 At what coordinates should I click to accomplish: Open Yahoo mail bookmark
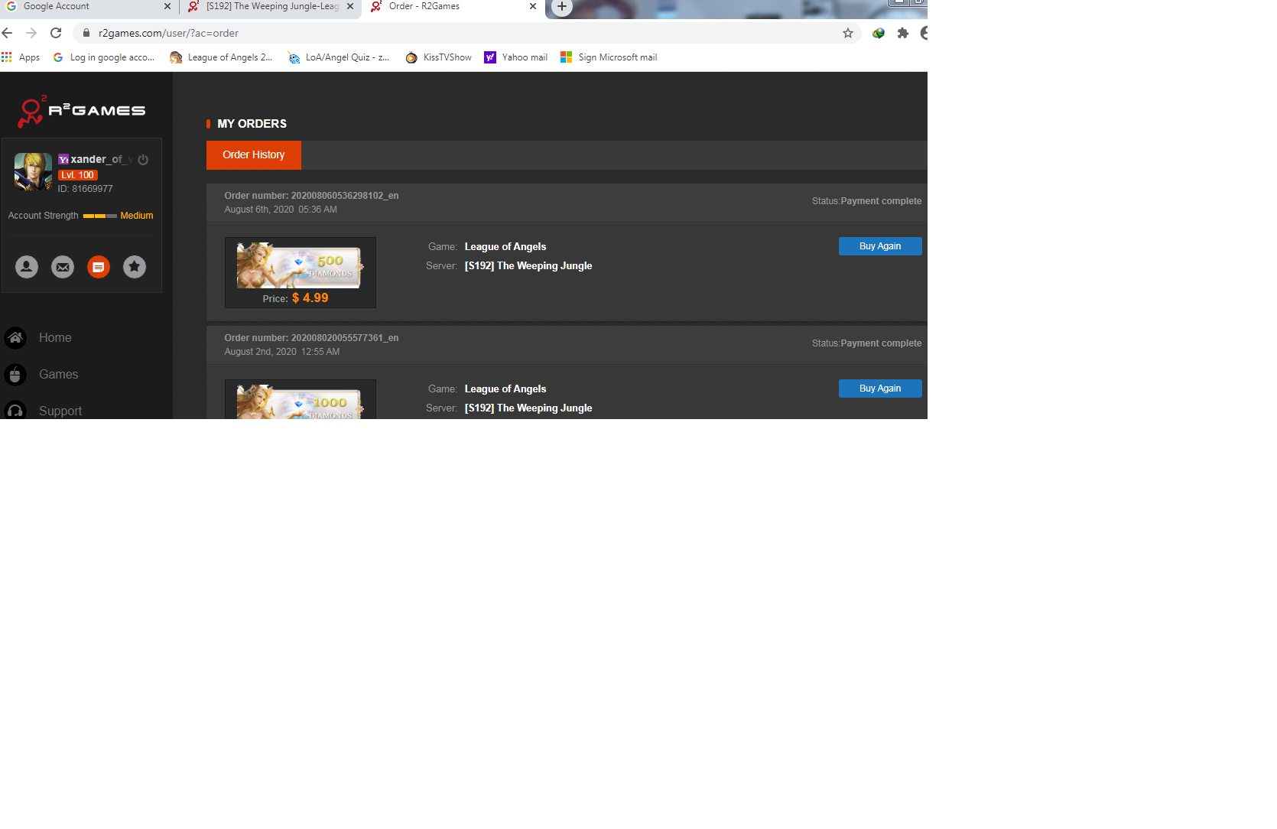pyautogui.click(x=516, y=57)
